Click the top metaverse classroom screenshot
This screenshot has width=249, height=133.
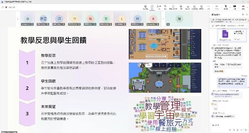point(165,44)
